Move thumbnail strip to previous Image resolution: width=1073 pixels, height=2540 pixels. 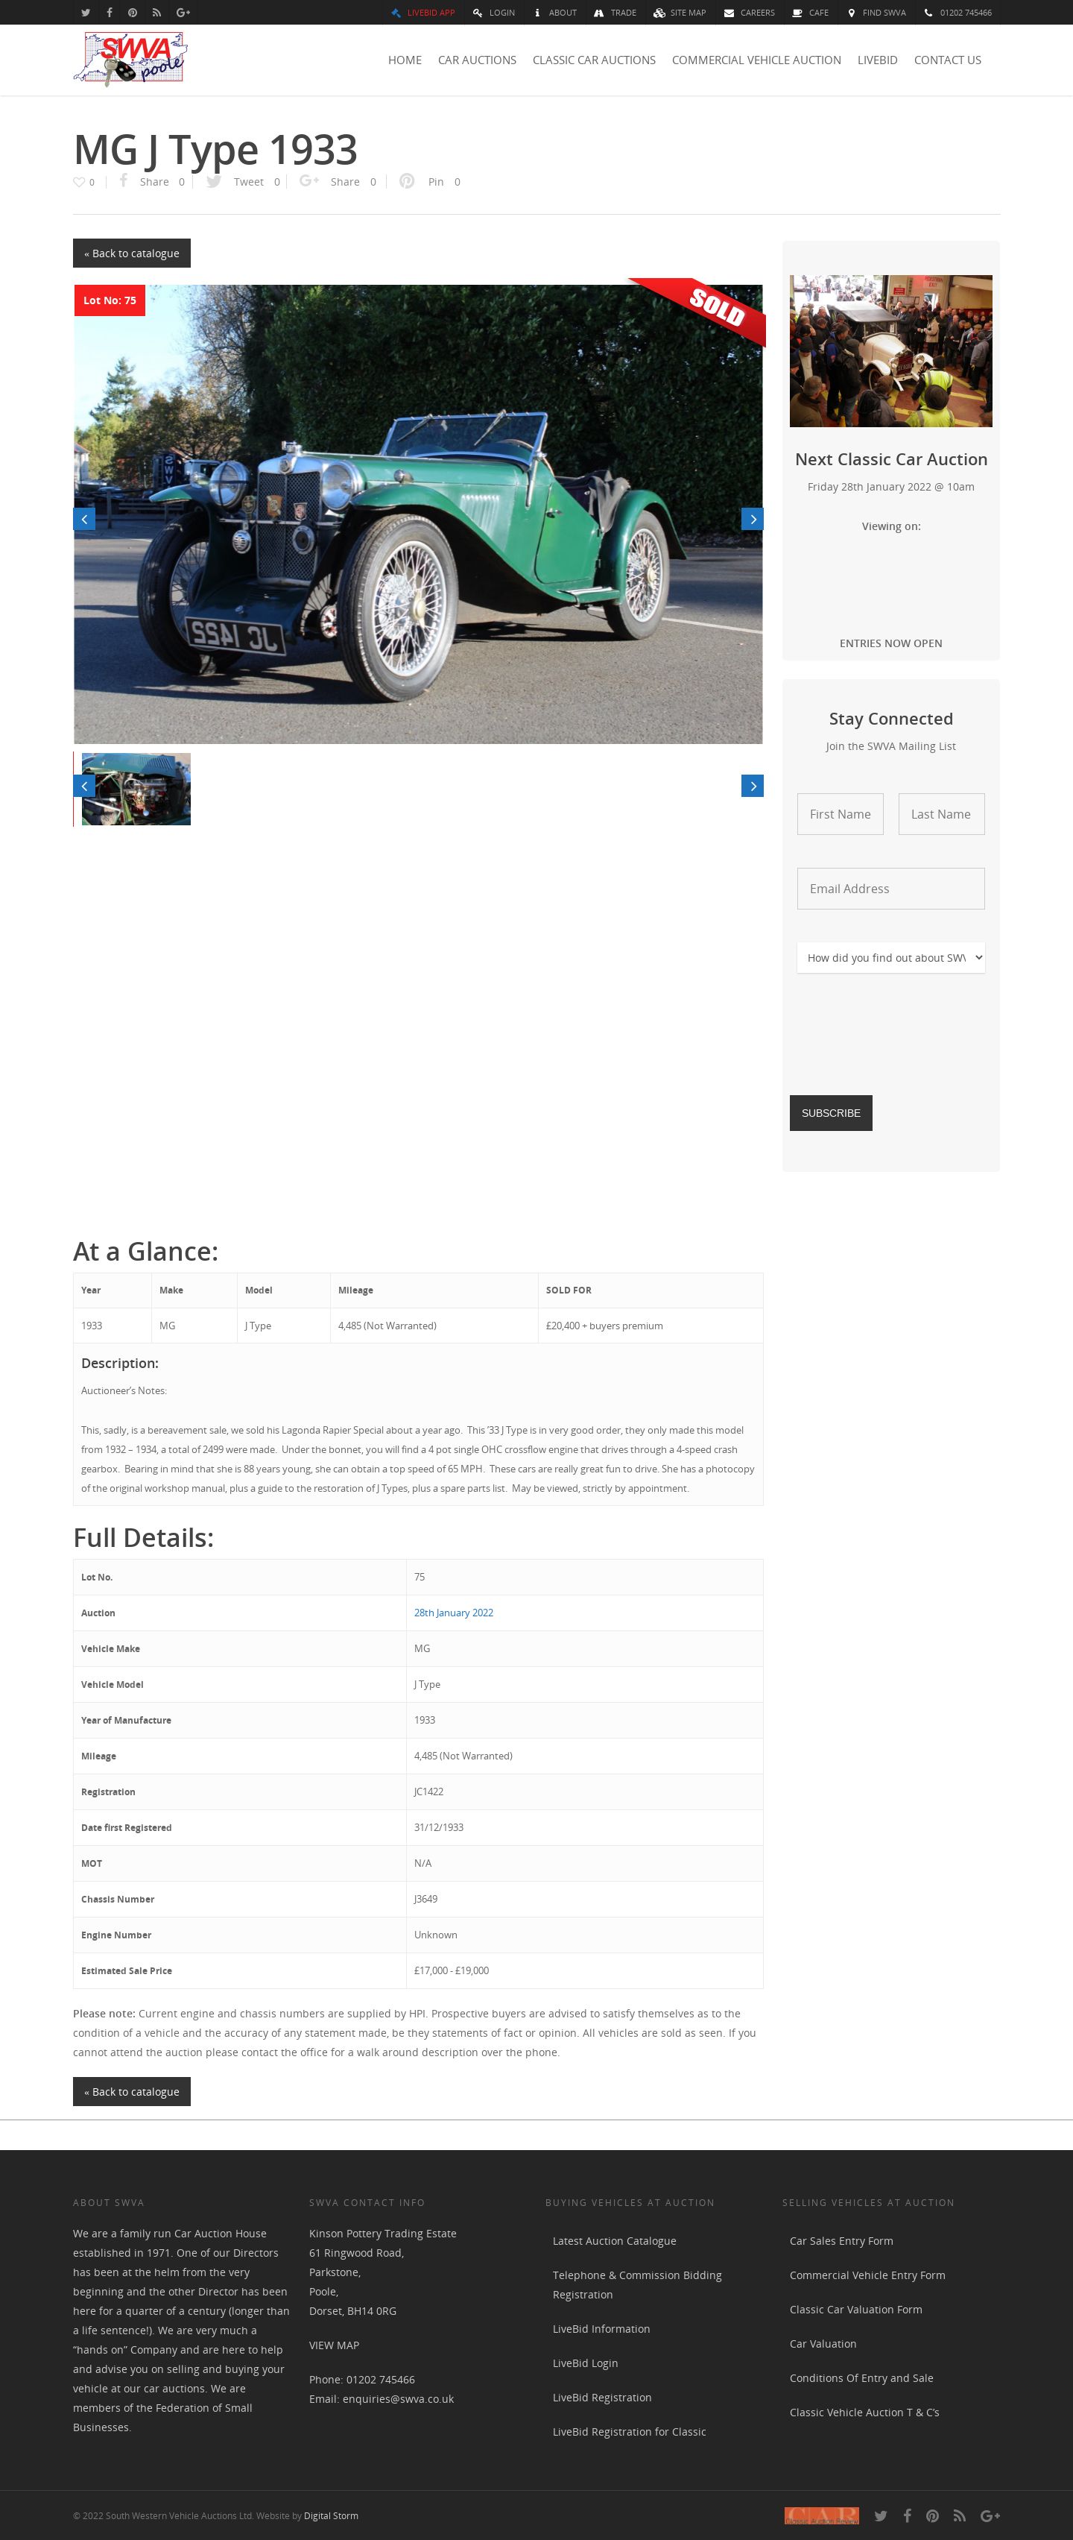pos(85,786)
